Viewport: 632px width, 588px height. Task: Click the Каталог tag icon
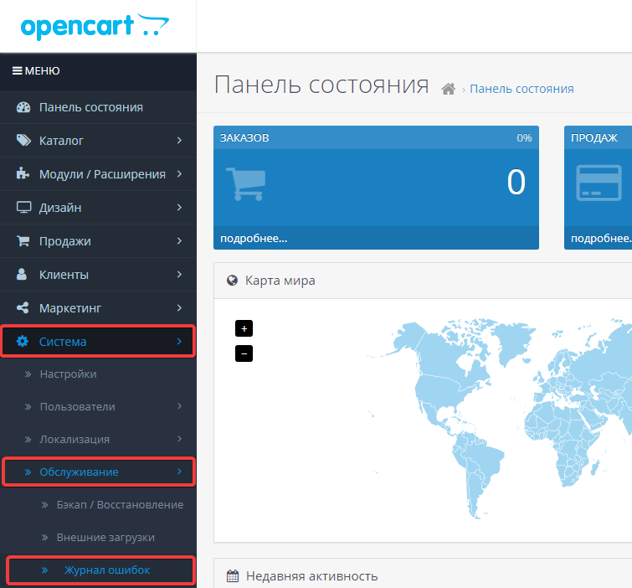[x=23, y=141]
